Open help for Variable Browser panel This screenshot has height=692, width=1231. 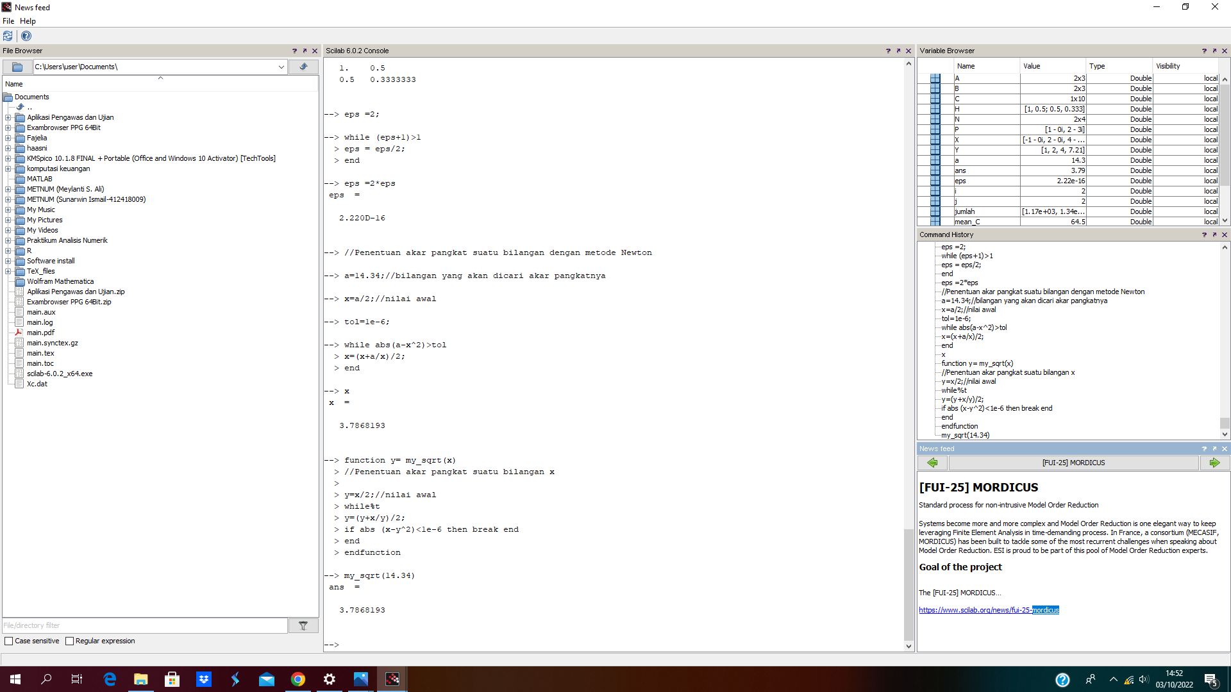[1204, 51]
